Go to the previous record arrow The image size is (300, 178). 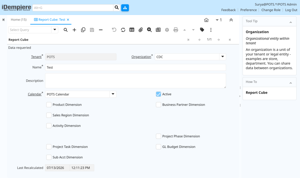click(x=200, y=40)
